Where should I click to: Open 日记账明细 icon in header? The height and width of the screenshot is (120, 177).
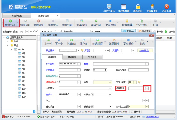[x=124, y=7]
